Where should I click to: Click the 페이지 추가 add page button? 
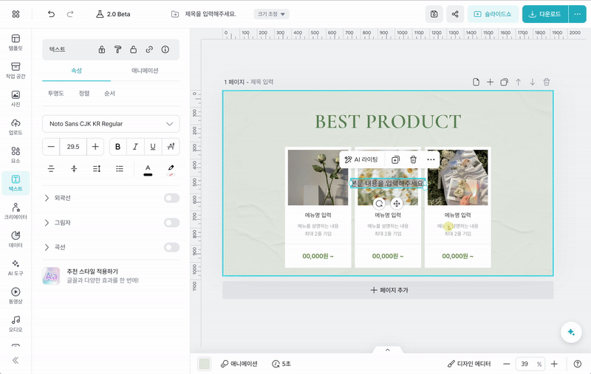(388, 290)
